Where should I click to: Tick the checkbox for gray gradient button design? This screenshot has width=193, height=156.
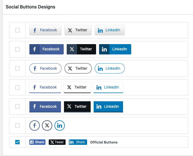(17, 30)
